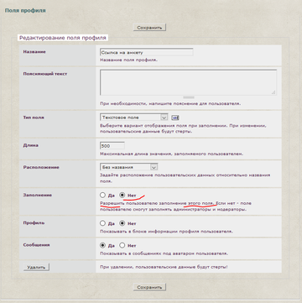Click the field preview icon beside Тип поля

175,118
